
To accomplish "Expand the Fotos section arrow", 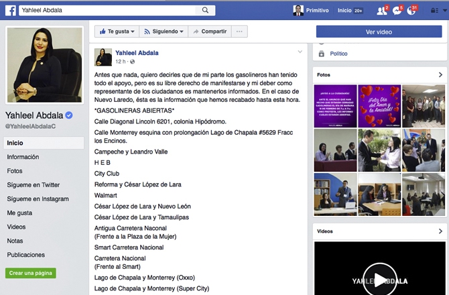I will point(440,75).
